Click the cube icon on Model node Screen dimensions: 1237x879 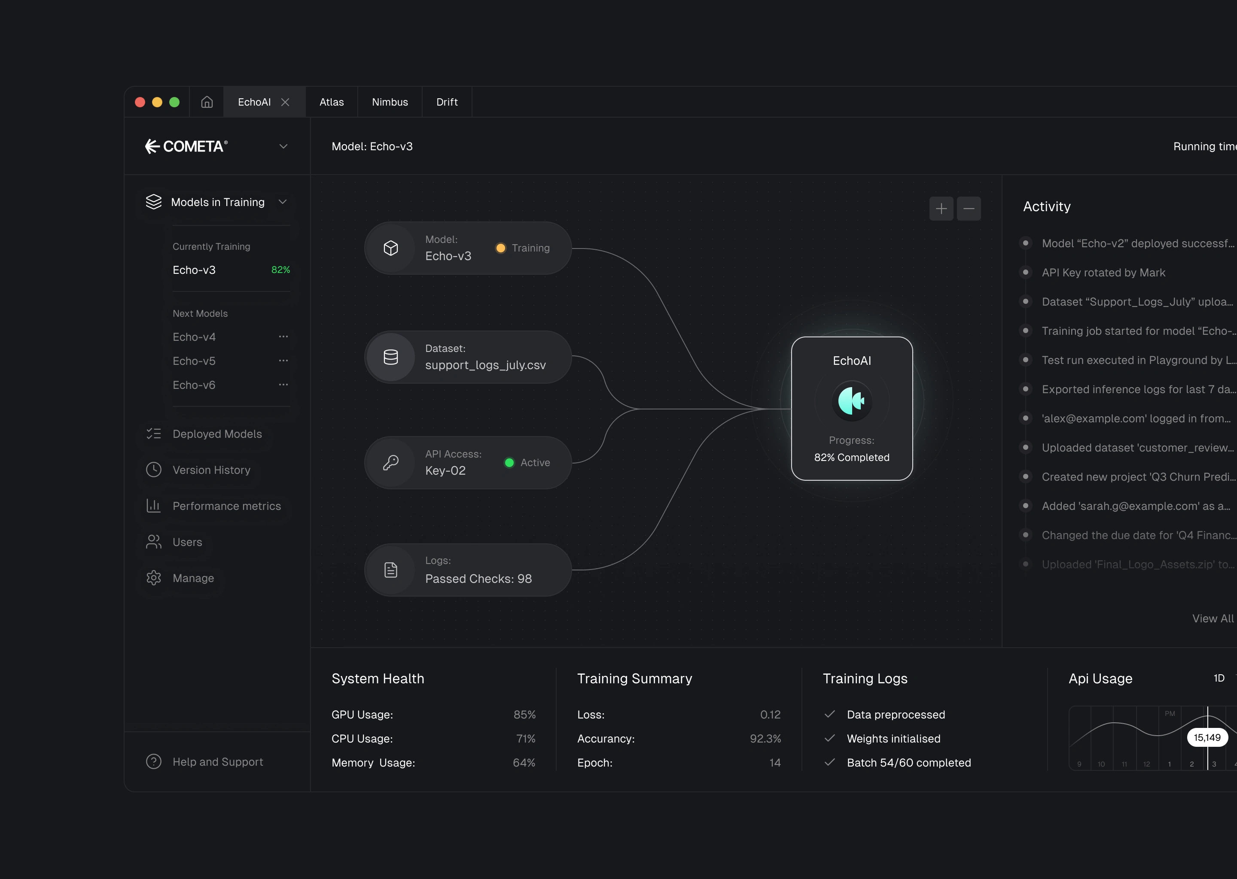click(x=390, y=248)
